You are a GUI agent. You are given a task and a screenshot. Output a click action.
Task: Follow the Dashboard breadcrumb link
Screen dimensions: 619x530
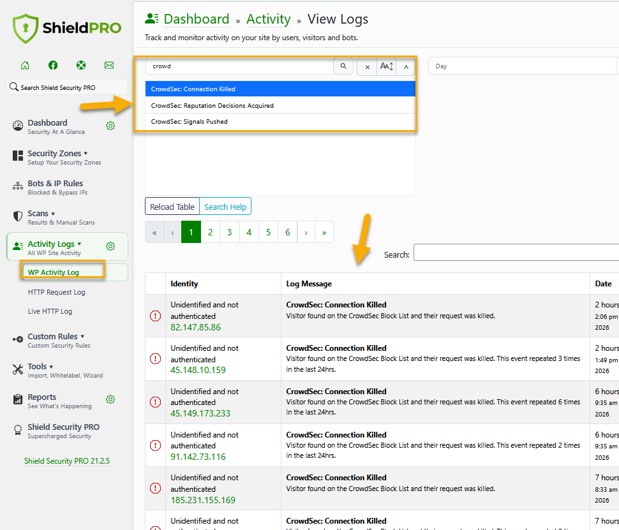click(x=196, y=19)
